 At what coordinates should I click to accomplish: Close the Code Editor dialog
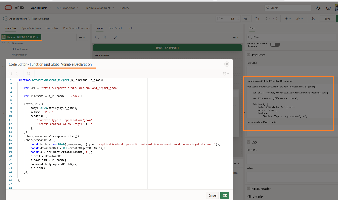click(x=227, y=64)
